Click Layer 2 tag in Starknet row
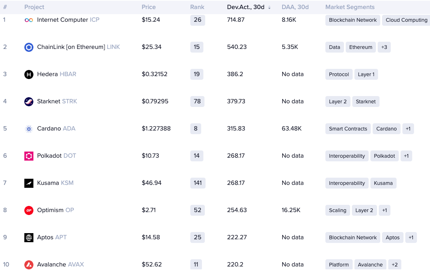The height and width of the screenshot is (273, 430). (338, 102)
